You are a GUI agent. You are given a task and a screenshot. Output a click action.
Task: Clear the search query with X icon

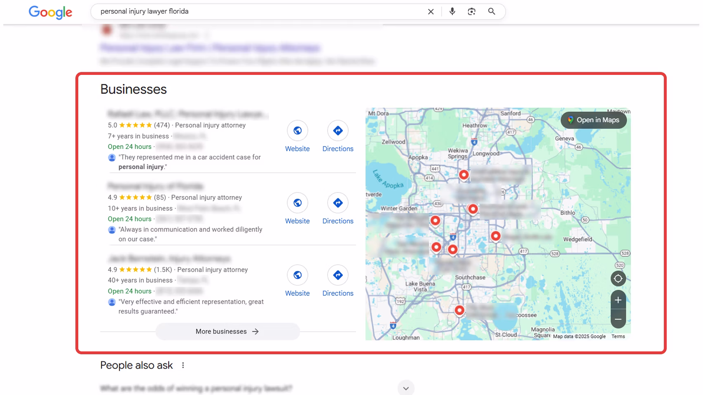pos(431,12)
